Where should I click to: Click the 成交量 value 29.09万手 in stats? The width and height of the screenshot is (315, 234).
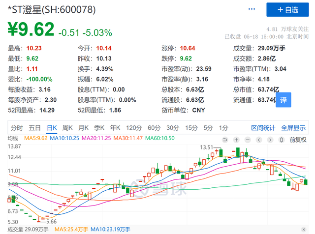[x=271, y=48]
